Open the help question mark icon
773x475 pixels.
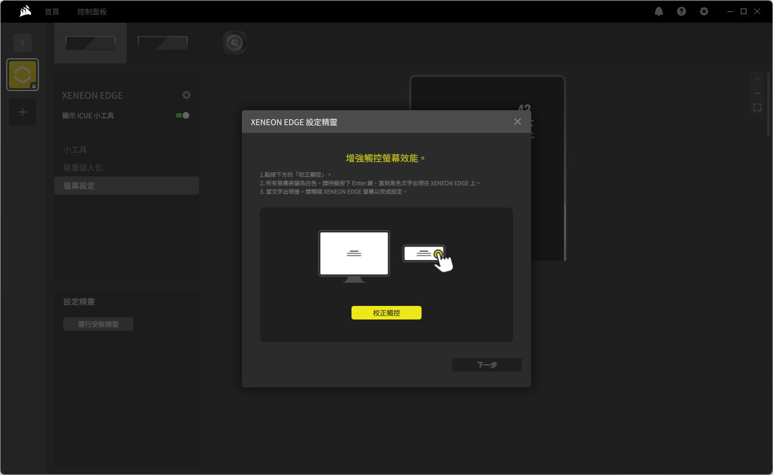(x=681, y=11)
